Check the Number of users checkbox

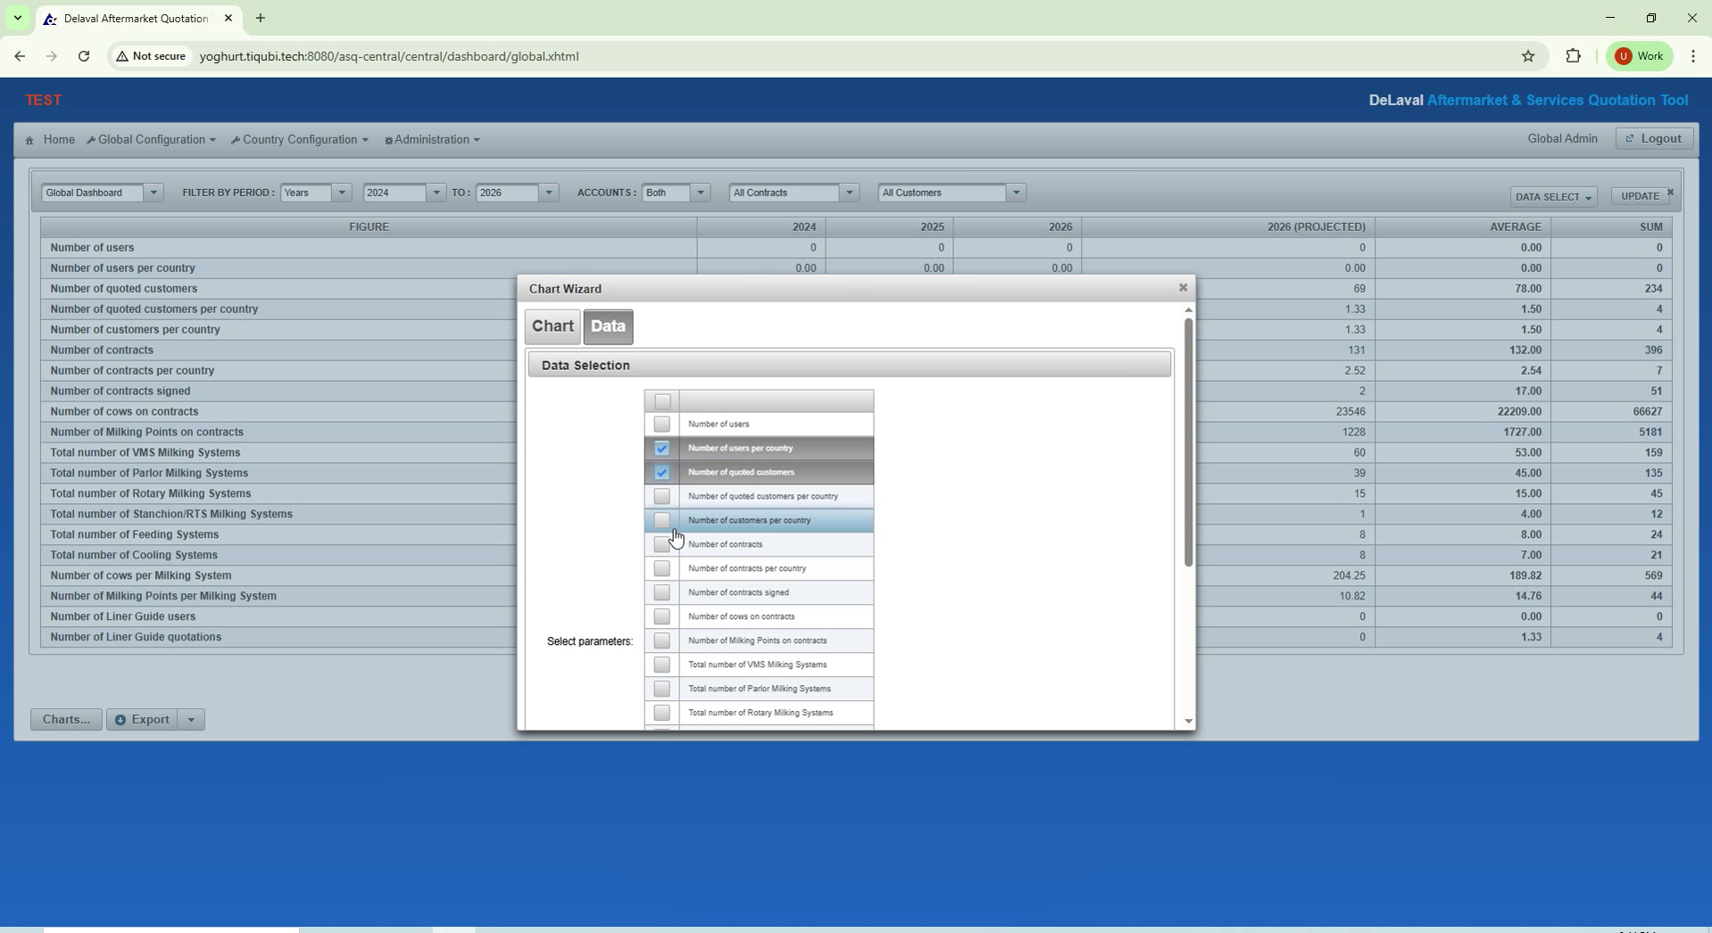(x=661, y=424)
